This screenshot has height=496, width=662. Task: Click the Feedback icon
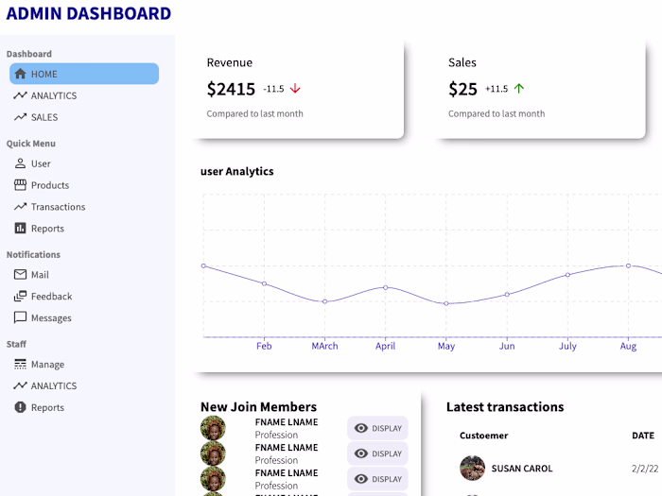click(x=20, y=296)
